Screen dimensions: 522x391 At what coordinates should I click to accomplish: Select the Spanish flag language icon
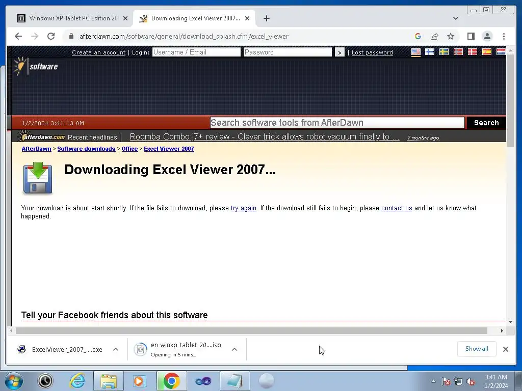[487, 52]
